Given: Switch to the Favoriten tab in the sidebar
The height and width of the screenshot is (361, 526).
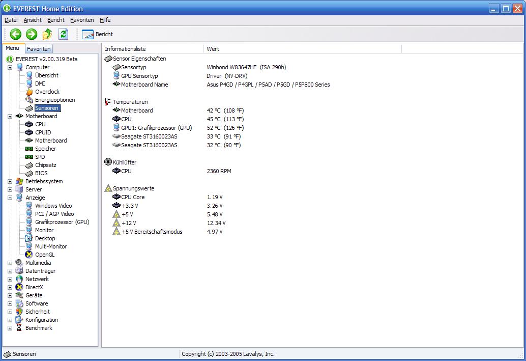Looking at the screenshot, I should coord(39,49).
